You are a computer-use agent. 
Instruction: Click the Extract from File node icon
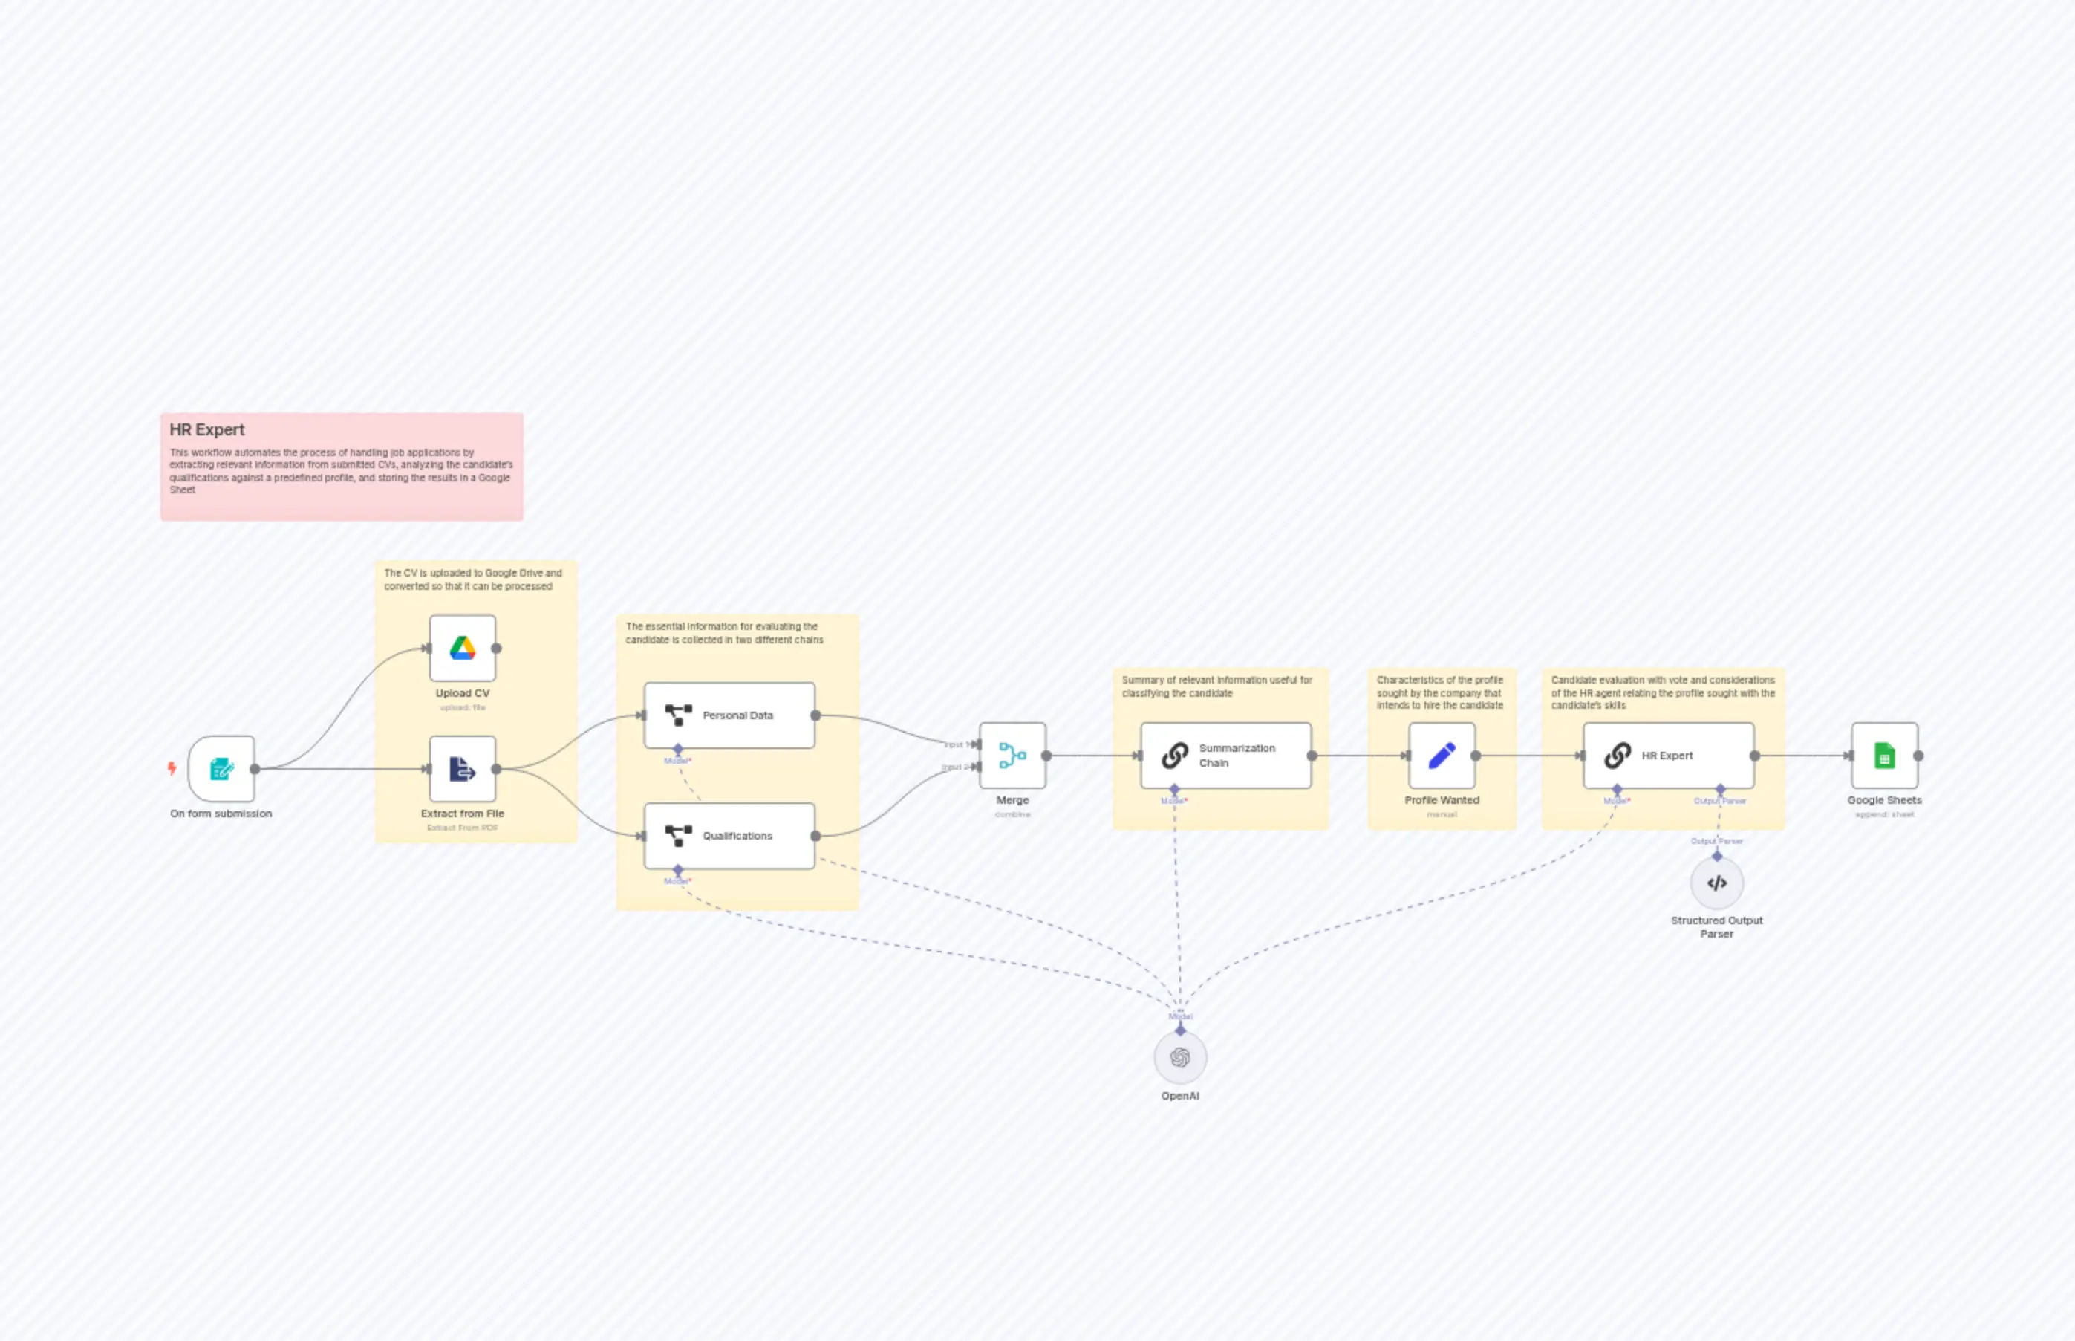pyautogui.click(x=462, y=768)
